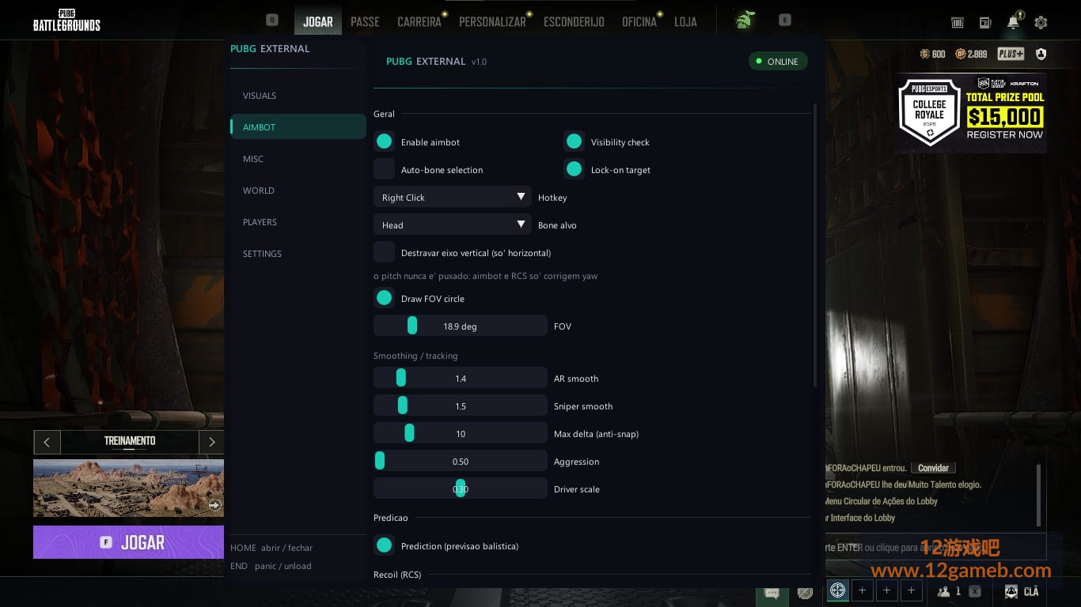The image size is (1081, 607).
Task: Open the SETTINGS section in the sidebar
Action: coord(298,254)
